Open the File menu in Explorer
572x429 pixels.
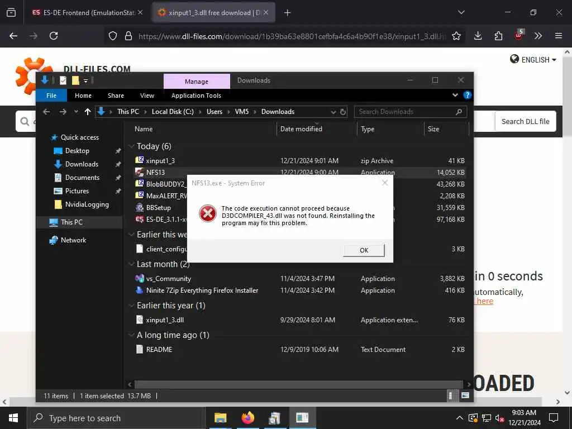51,96
